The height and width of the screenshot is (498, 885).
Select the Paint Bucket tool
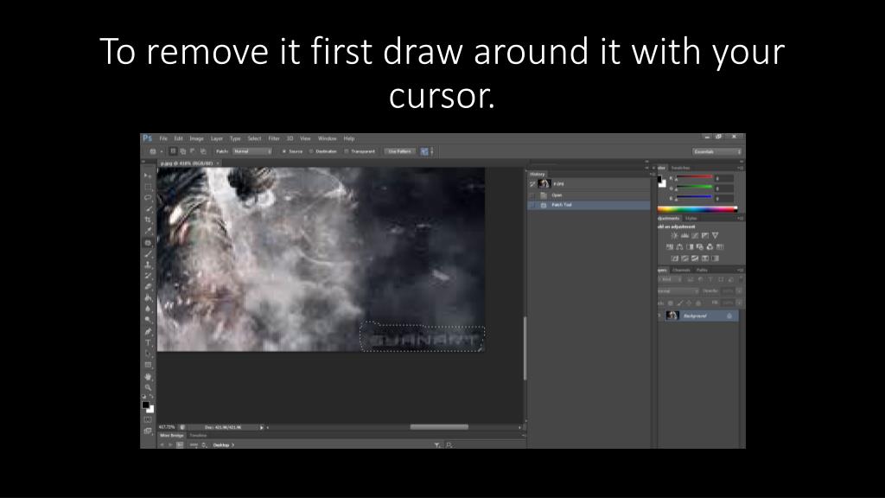click(x=148, y=298)
